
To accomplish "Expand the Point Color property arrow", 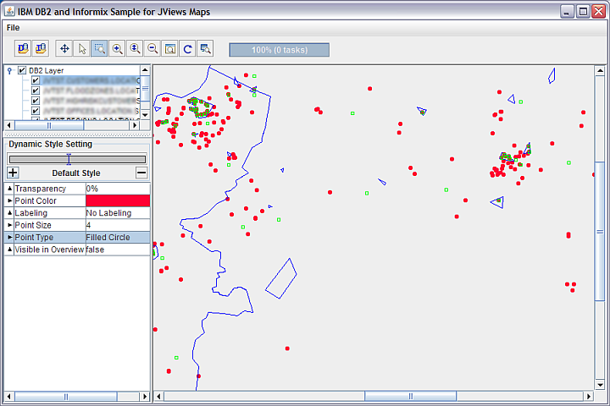I will coord(9,200).
